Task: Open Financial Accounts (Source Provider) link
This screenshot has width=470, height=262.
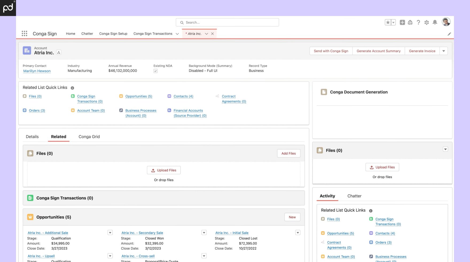Action: 190,113
